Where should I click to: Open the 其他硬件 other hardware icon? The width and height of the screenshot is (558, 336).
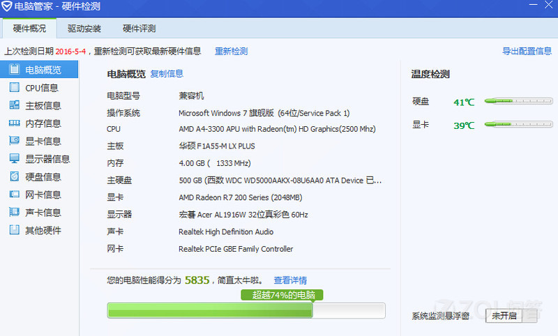(14, 230)
